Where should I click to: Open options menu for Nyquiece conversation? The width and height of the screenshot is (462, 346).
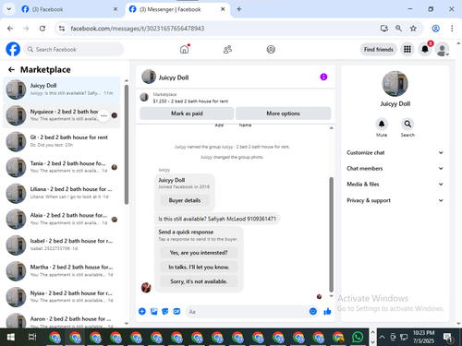pos(103,115)
